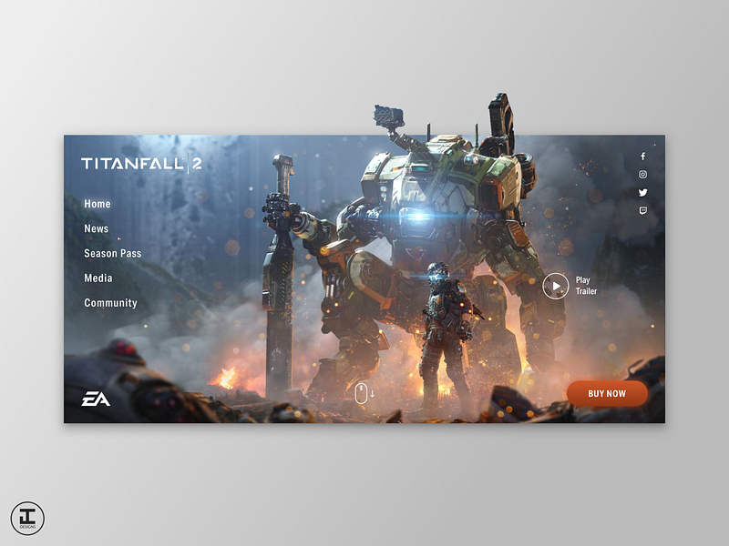Click the Play Trailer text label

pos(586,286)
